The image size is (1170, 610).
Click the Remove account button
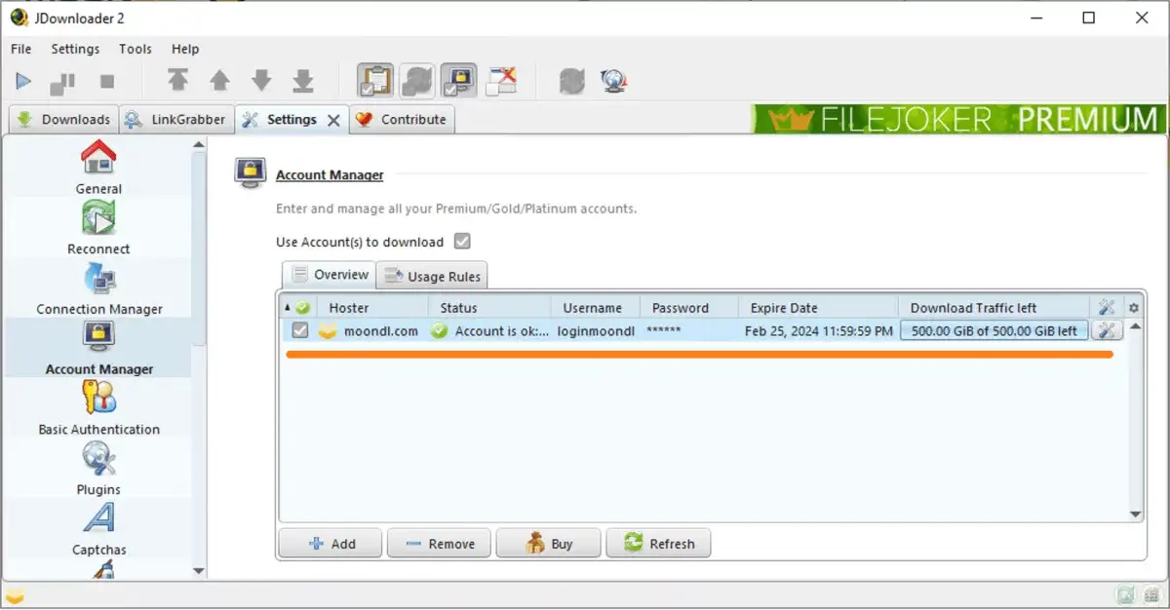439,544
